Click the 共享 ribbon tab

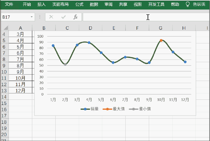(123, 5)
